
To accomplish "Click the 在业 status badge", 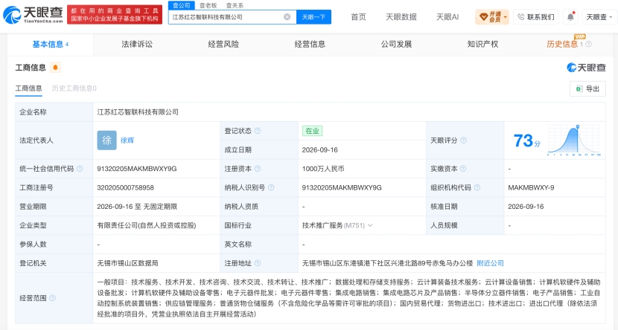I will (312, 131).
